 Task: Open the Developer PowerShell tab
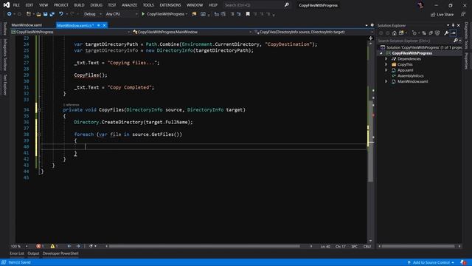[60, 253]
